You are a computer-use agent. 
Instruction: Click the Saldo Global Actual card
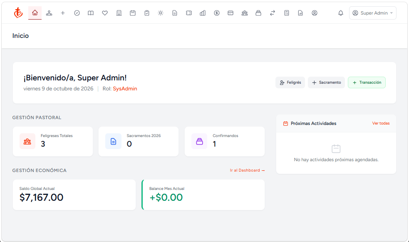click(74, 195)
